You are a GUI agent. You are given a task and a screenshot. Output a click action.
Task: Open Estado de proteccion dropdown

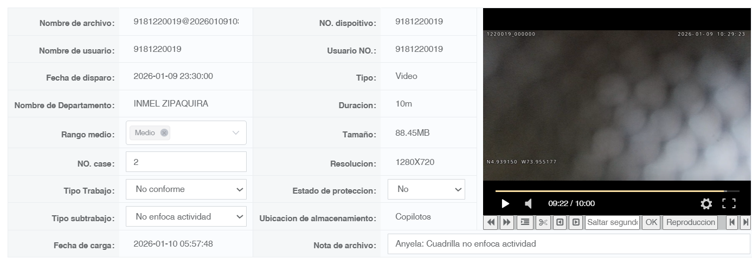[x=426, y=189]
